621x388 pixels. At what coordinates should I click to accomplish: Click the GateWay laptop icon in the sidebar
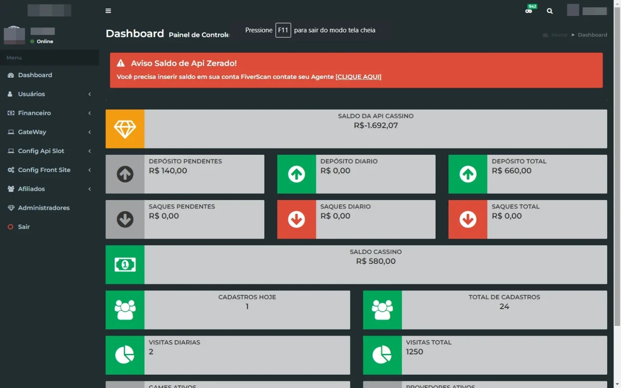pyautogui.click(x=11, y=132)
